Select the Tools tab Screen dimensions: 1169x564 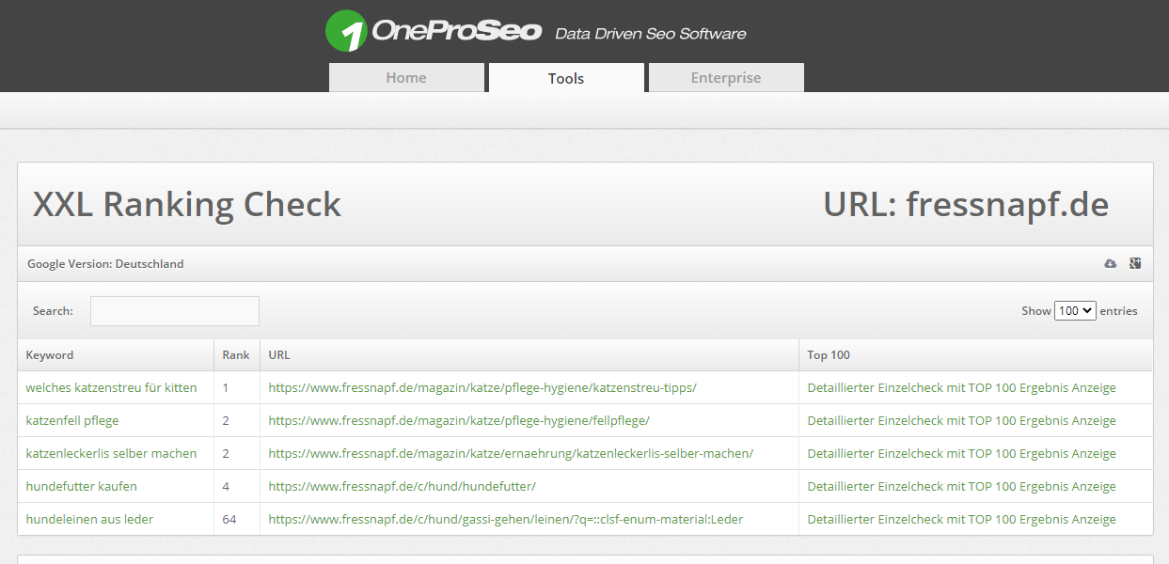coord(566,78)
